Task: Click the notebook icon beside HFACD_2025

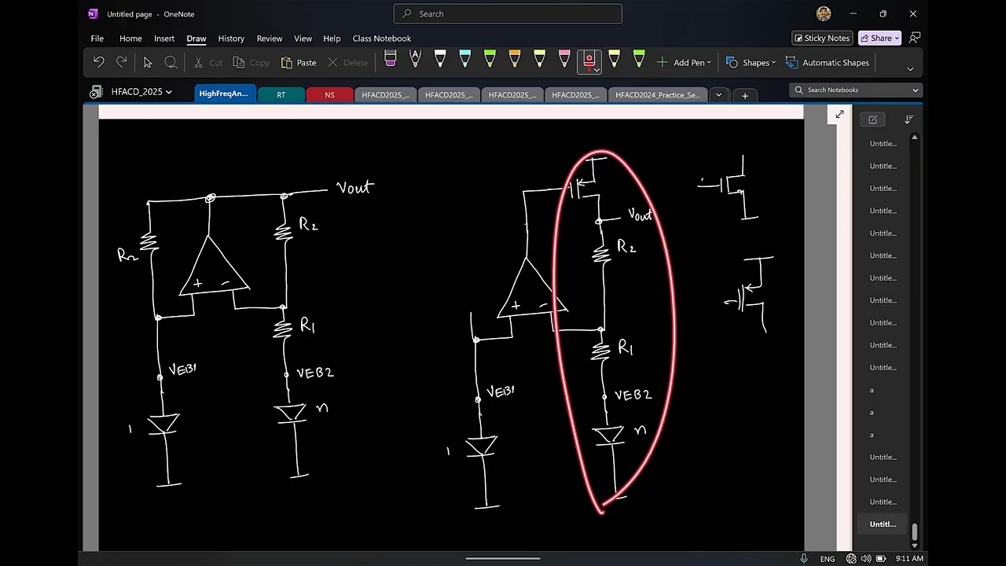Action: [x=96, y=92]
